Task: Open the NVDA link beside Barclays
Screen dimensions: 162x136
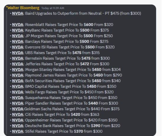Action: (x=18, y=42)
